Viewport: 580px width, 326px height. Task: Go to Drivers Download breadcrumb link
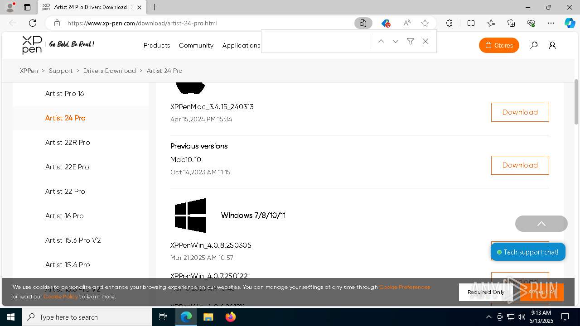pyautogui.click(x=110, y=71)
